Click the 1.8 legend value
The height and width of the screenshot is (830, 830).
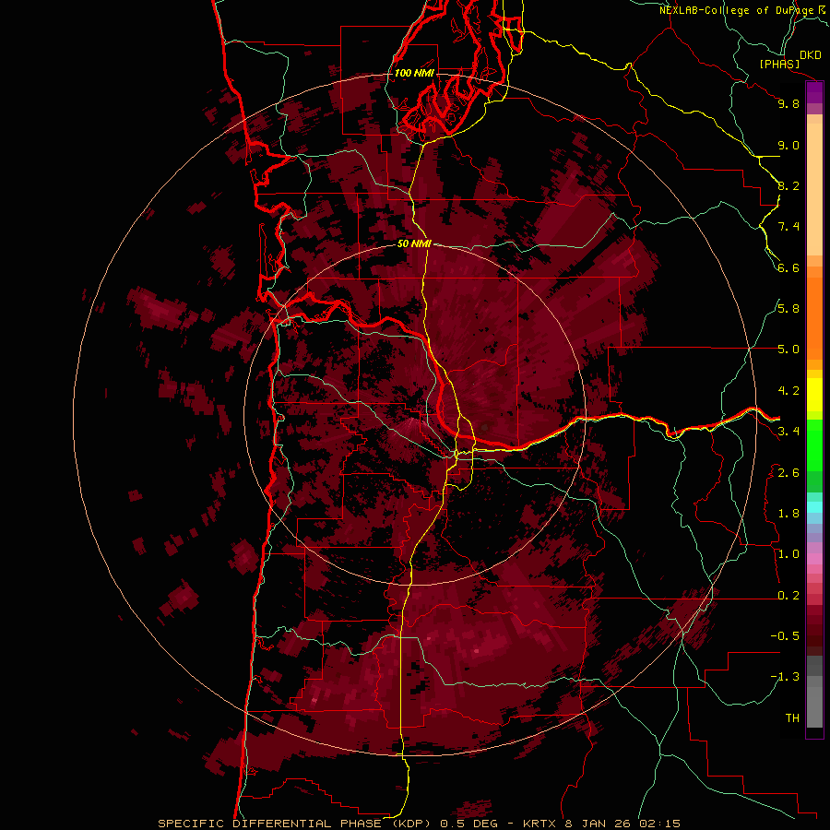coord(788,514)
